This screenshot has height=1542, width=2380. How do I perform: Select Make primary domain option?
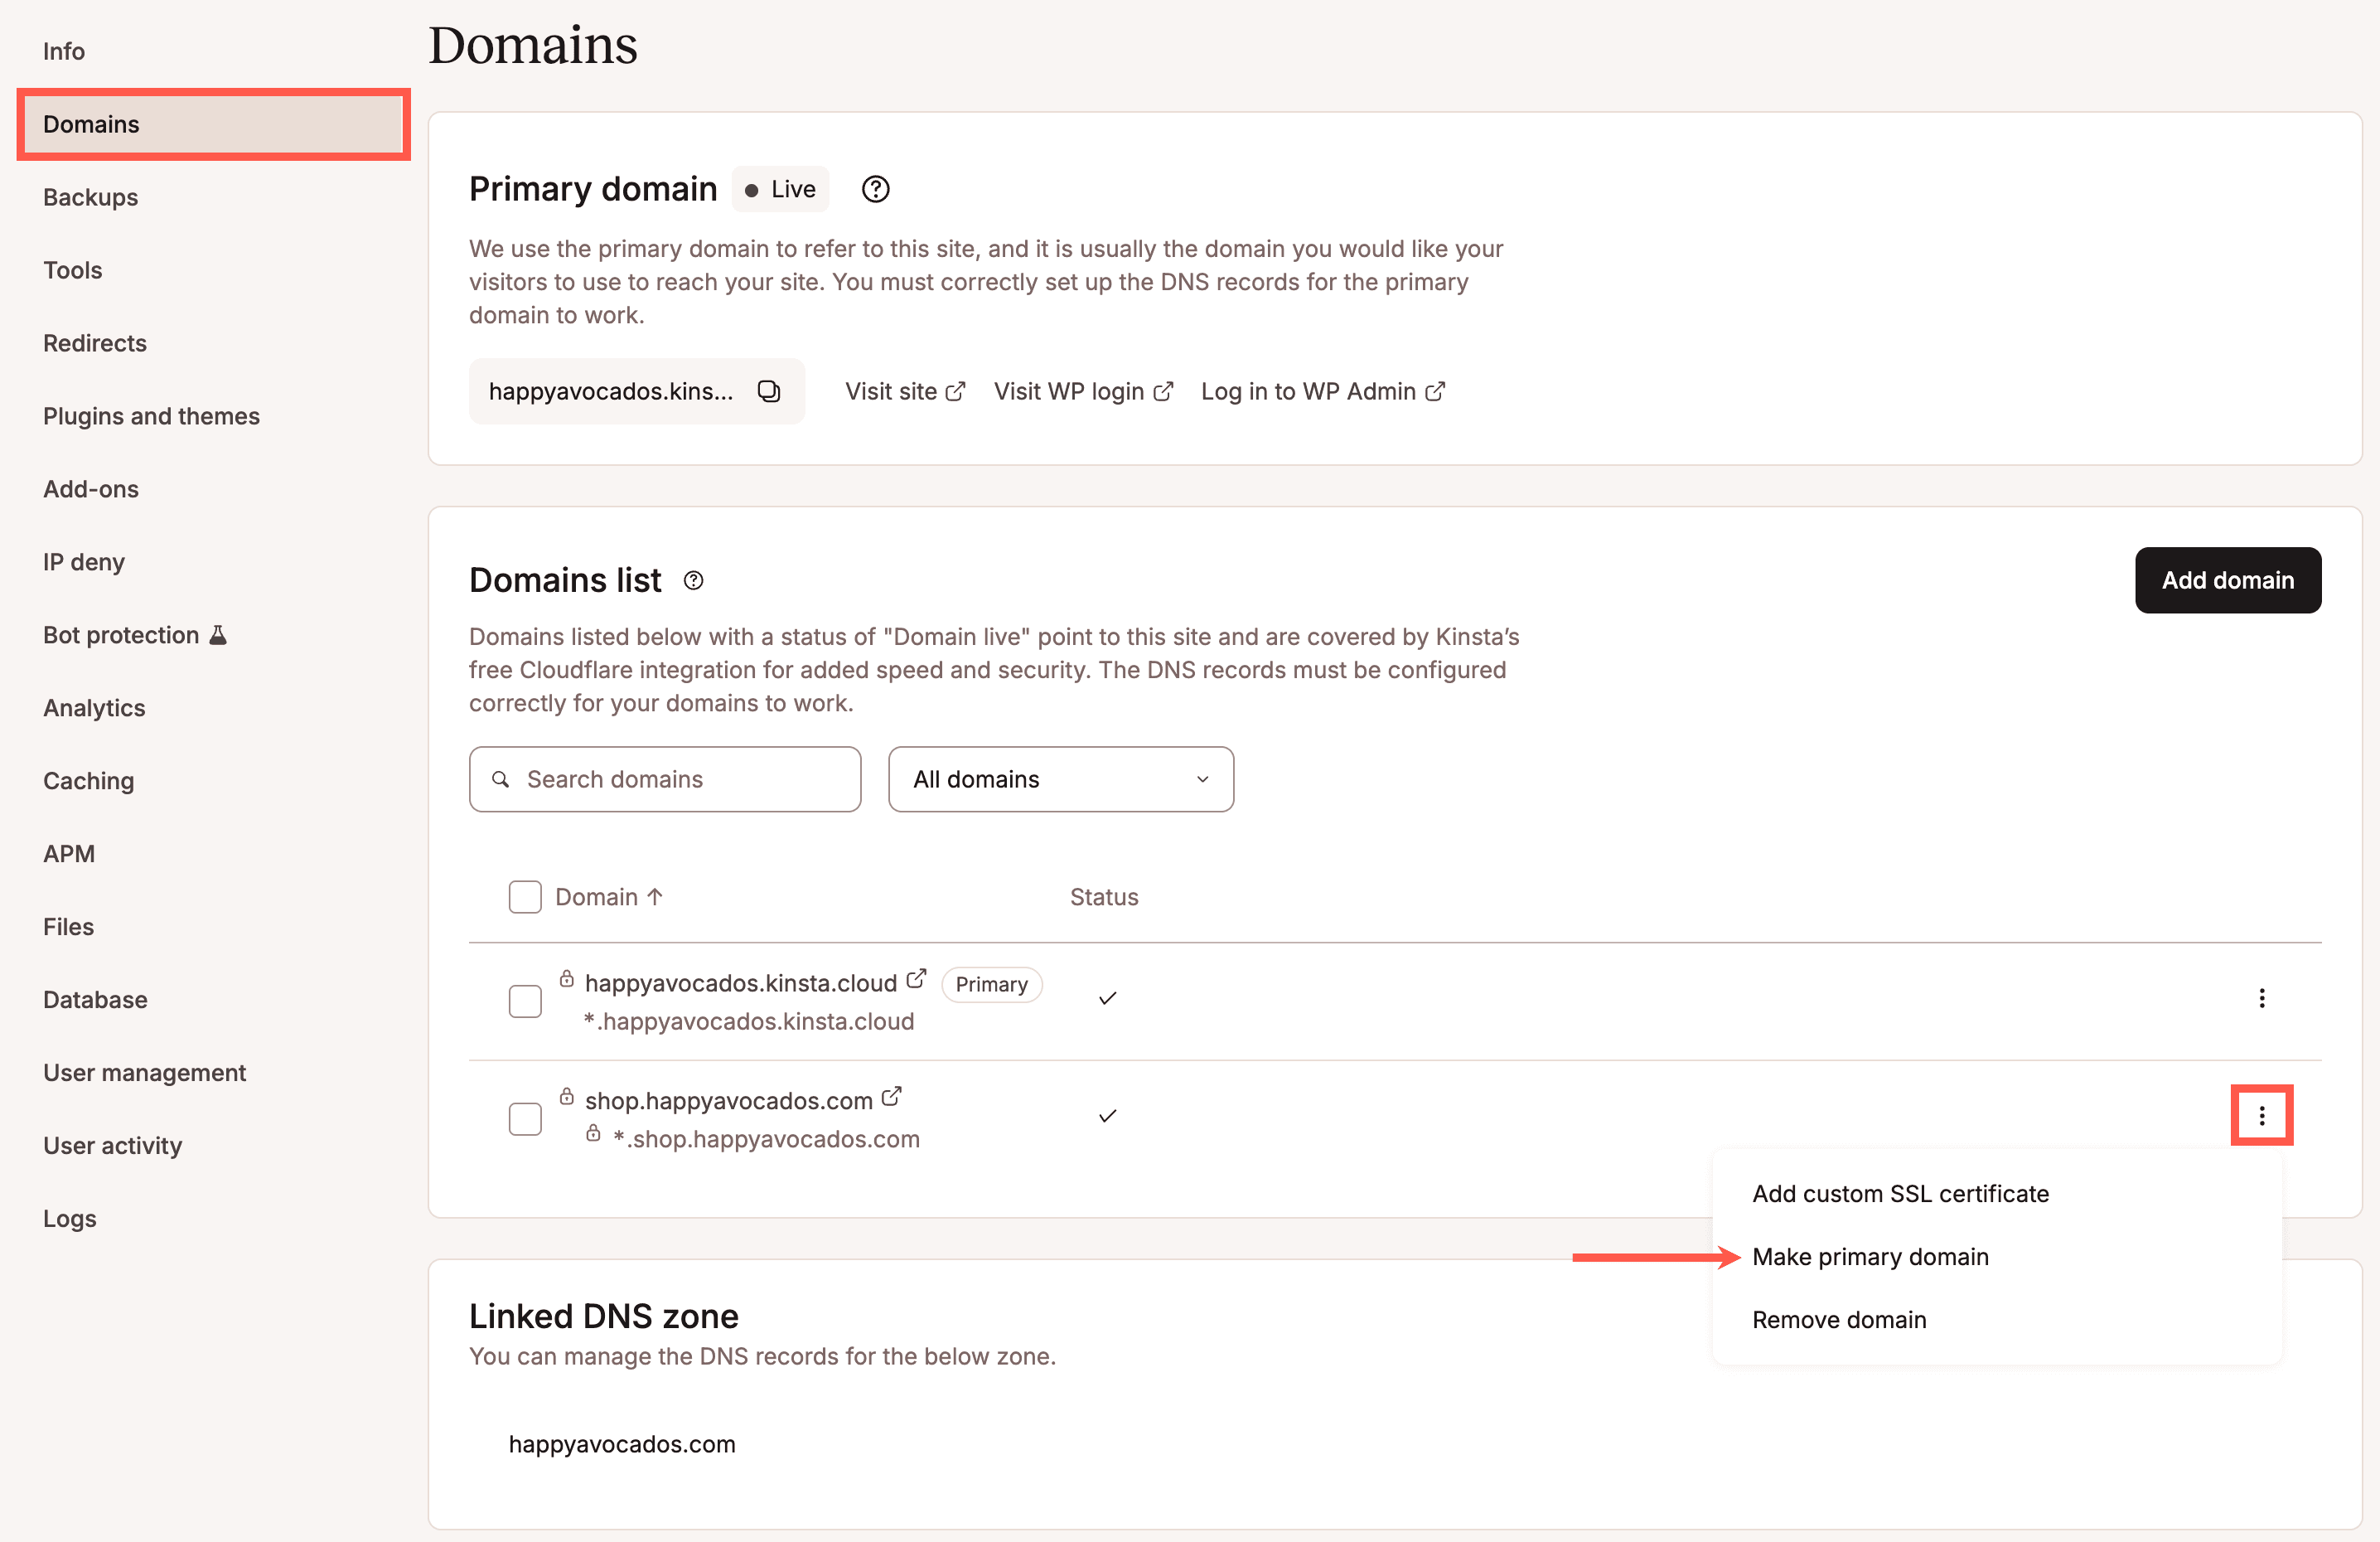(x=1870, y=1257)
